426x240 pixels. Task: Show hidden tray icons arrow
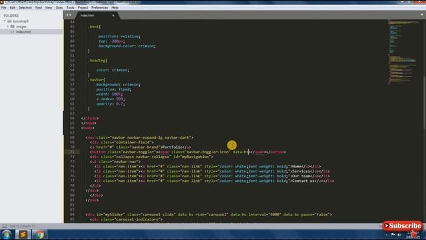tap(387, 235)
